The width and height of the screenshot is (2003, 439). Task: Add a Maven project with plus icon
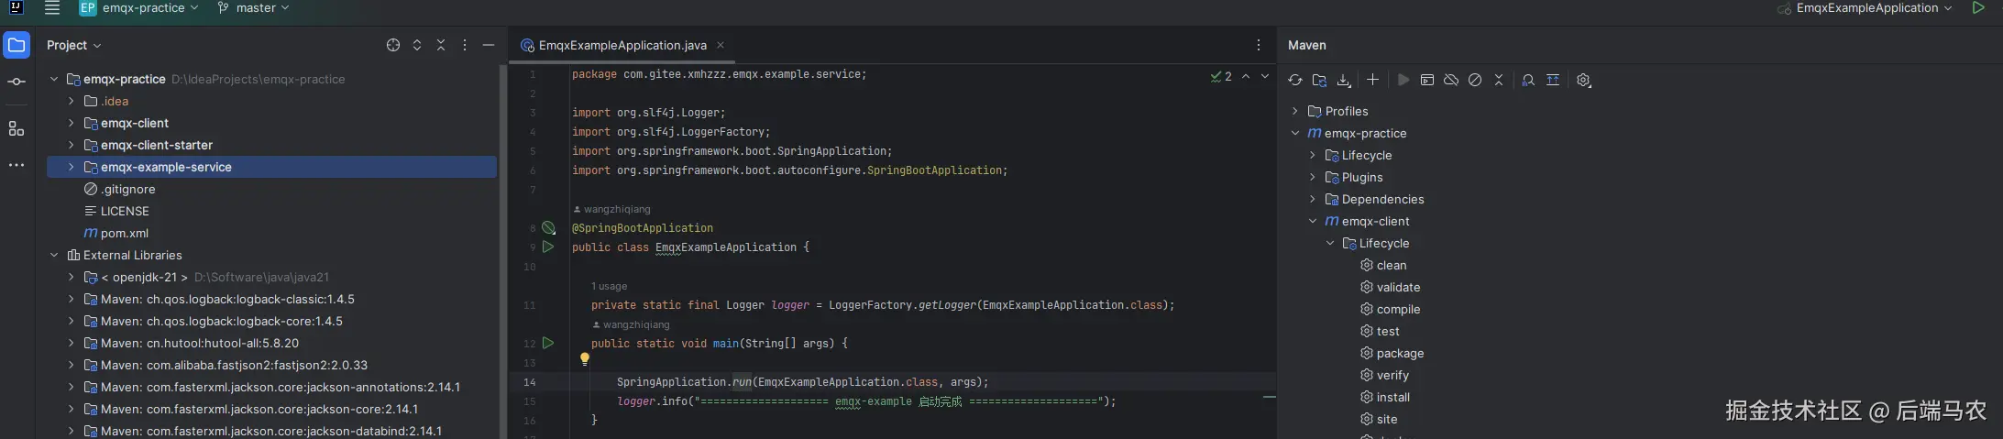[x=1372, y=80]
